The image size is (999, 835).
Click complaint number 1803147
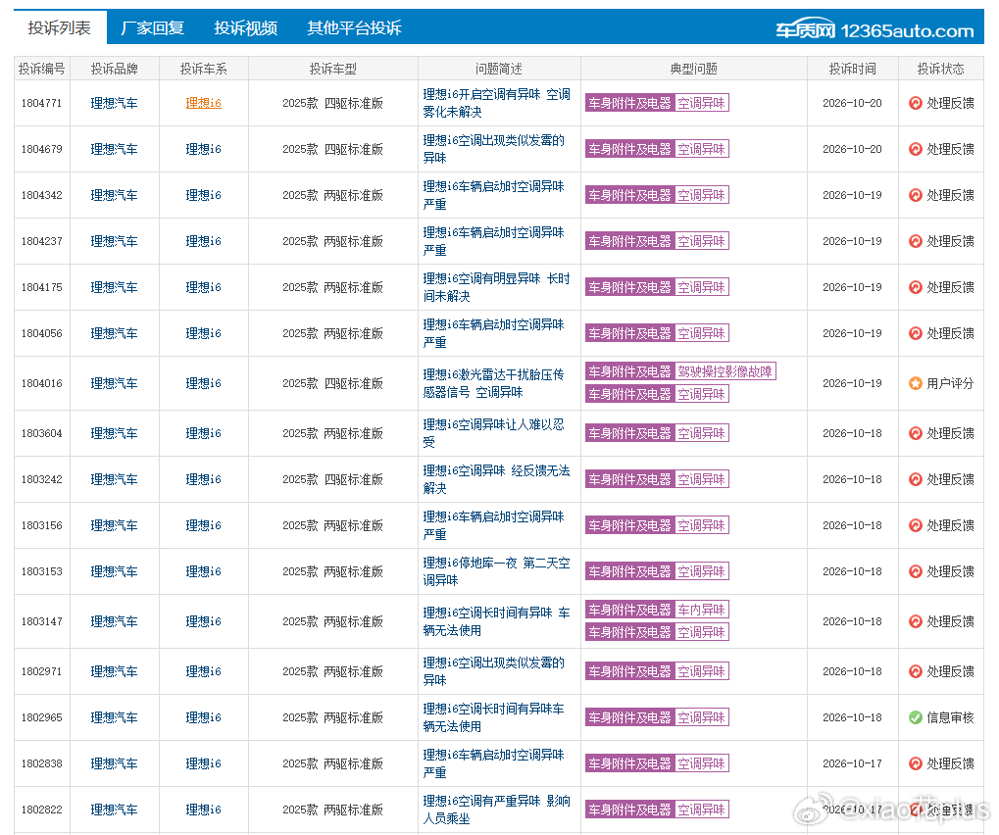pyautogui.click(x=42, y=621)
